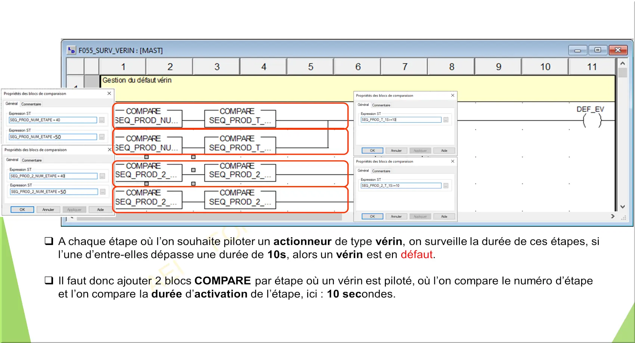
Task: Focus the SEQ_PROD_2_NUM_ETAPE = 40 expression field
Action: click(x=53, y=176)
